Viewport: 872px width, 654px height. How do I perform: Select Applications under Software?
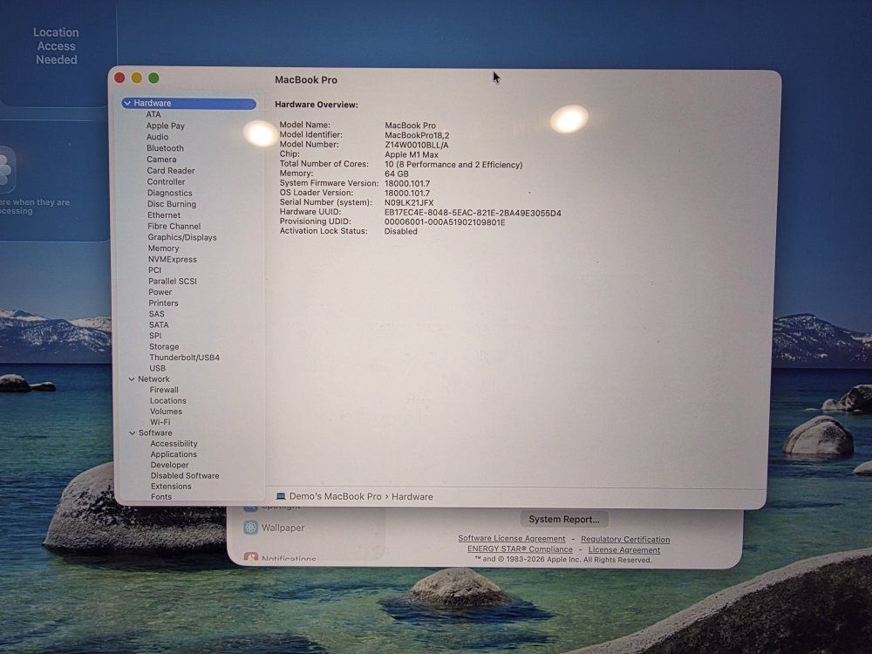[174, 454]
